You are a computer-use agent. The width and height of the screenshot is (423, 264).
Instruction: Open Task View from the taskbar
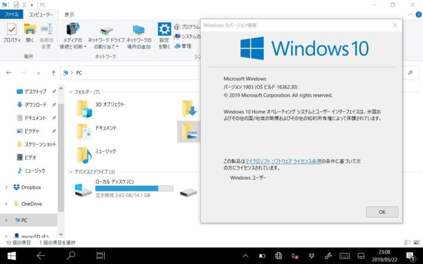(100, 255)
